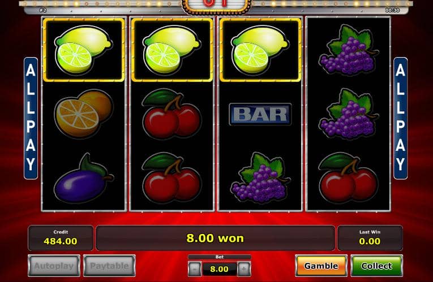
Task: Open the Paytable
Action: 109,266
